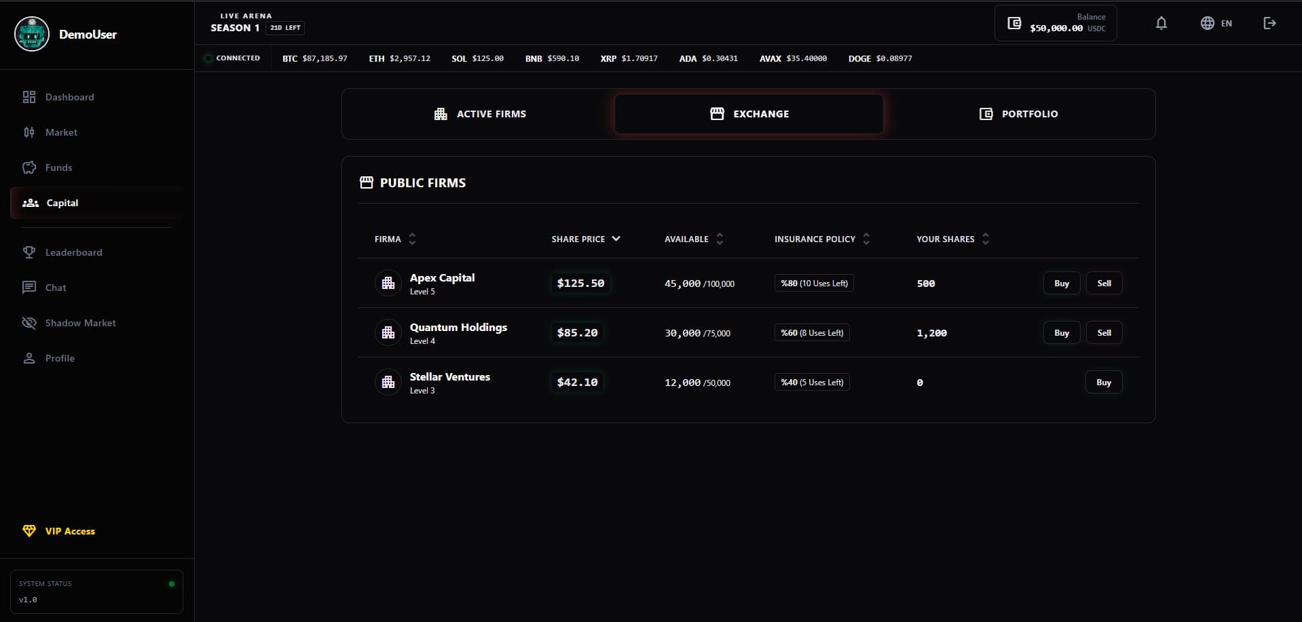Open Leaderboard in sidebar
Screen dimensions: 1302x622
click(73, 252)
